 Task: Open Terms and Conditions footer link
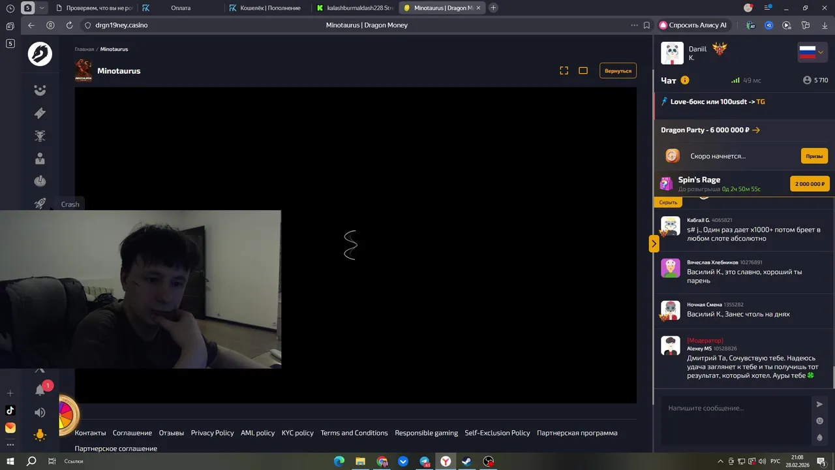coord(354,433)
